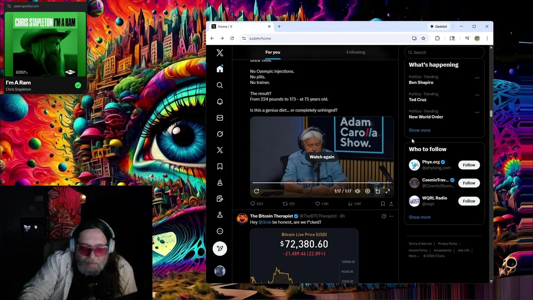The width and height of the screenshot is (533, 300).
Task: Follow CosmicTrav account
Action: [469, 183]
